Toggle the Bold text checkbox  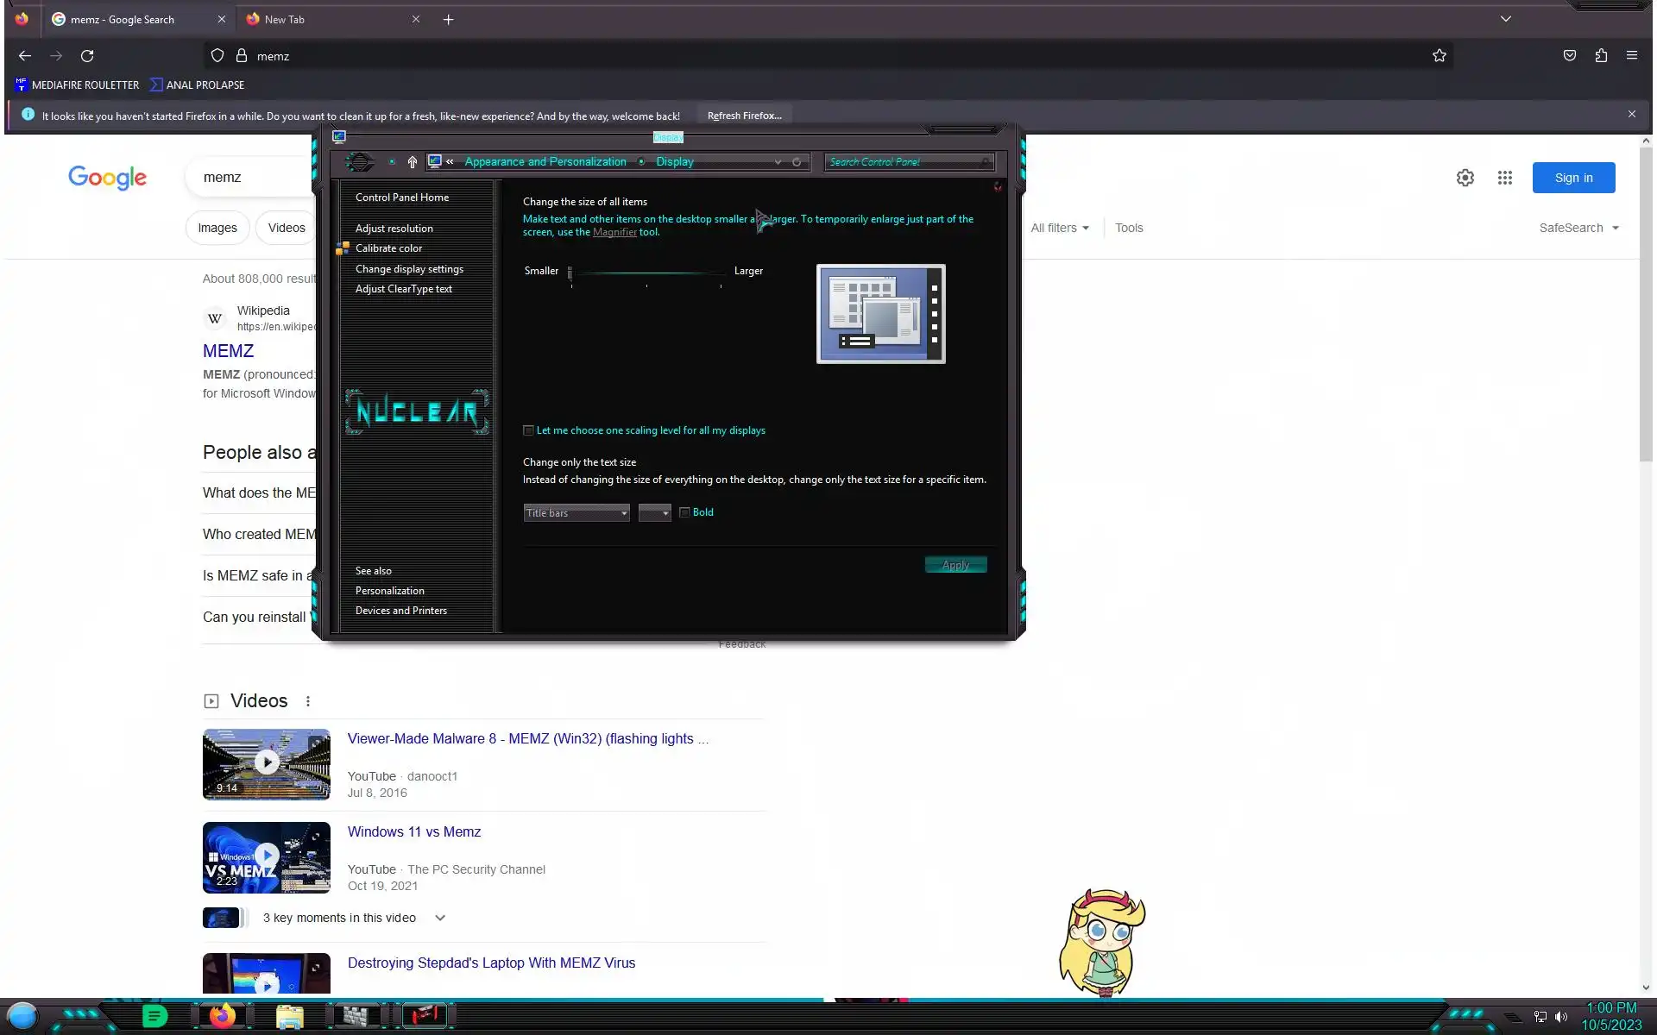(x=684, y=512)
